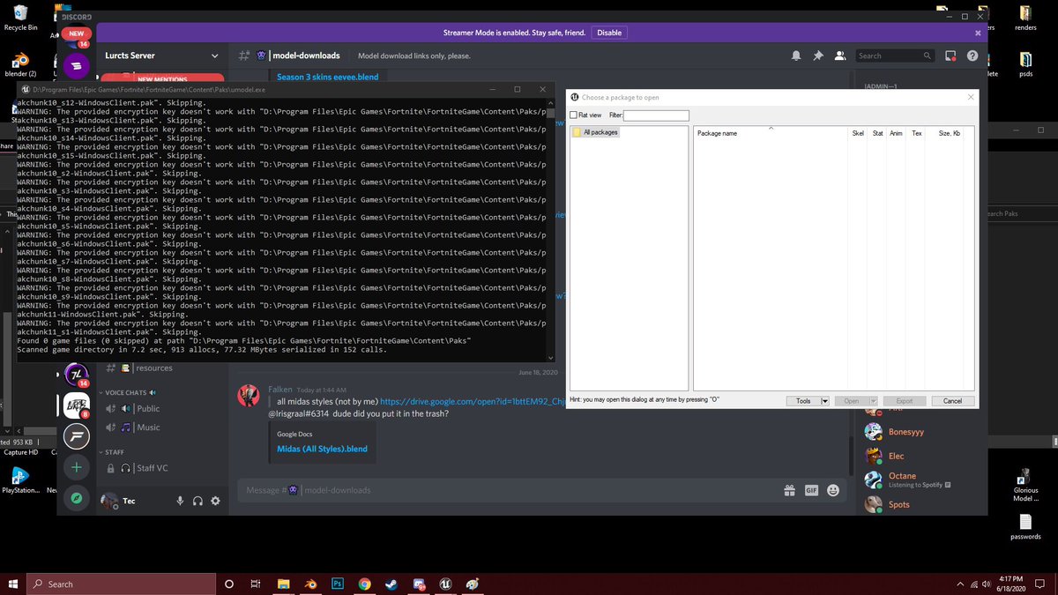This screenshot has height=595, width=1058.
Task: Join the Music voice channel
Action: coord(148,428)
